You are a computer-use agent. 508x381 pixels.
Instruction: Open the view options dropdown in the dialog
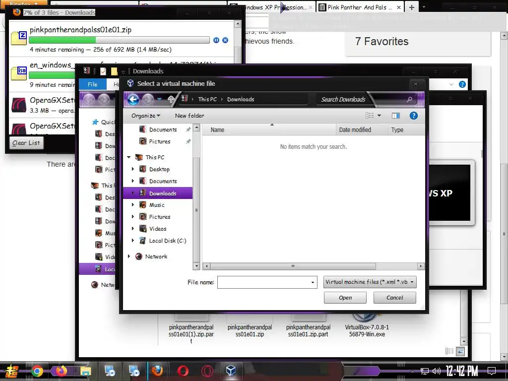(x=380, y=116)
